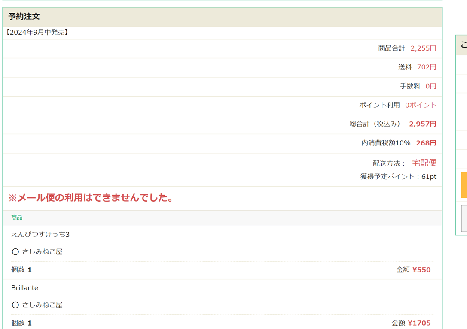Click the 宅配便 delivery method text
The height and width of the screenshot is (329, 467).
pyautogui.click(x=424, y=163)
